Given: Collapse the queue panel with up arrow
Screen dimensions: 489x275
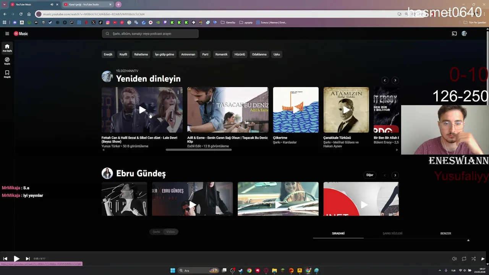Looking at the screenshot, I should pyautogui.click(x=468, y=240).
